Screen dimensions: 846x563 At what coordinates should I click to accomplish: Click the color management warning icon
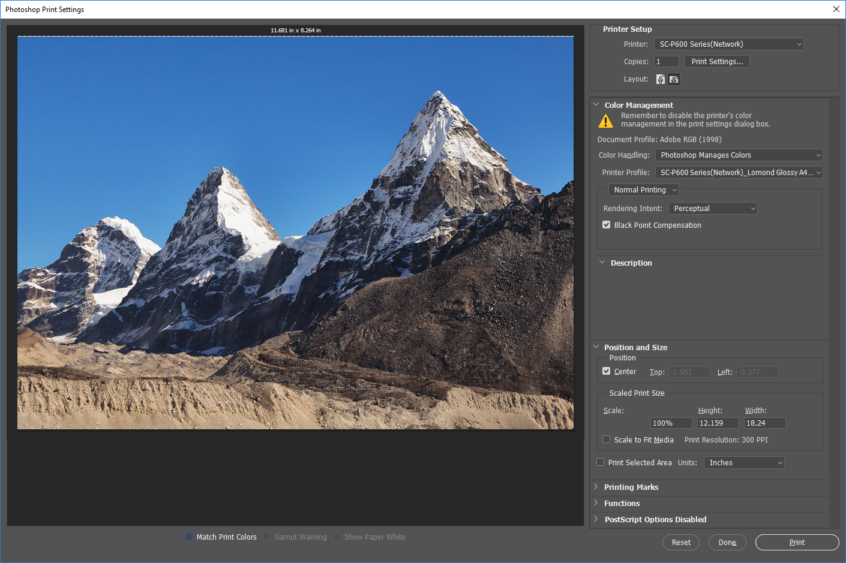click(x=605, y=120)
